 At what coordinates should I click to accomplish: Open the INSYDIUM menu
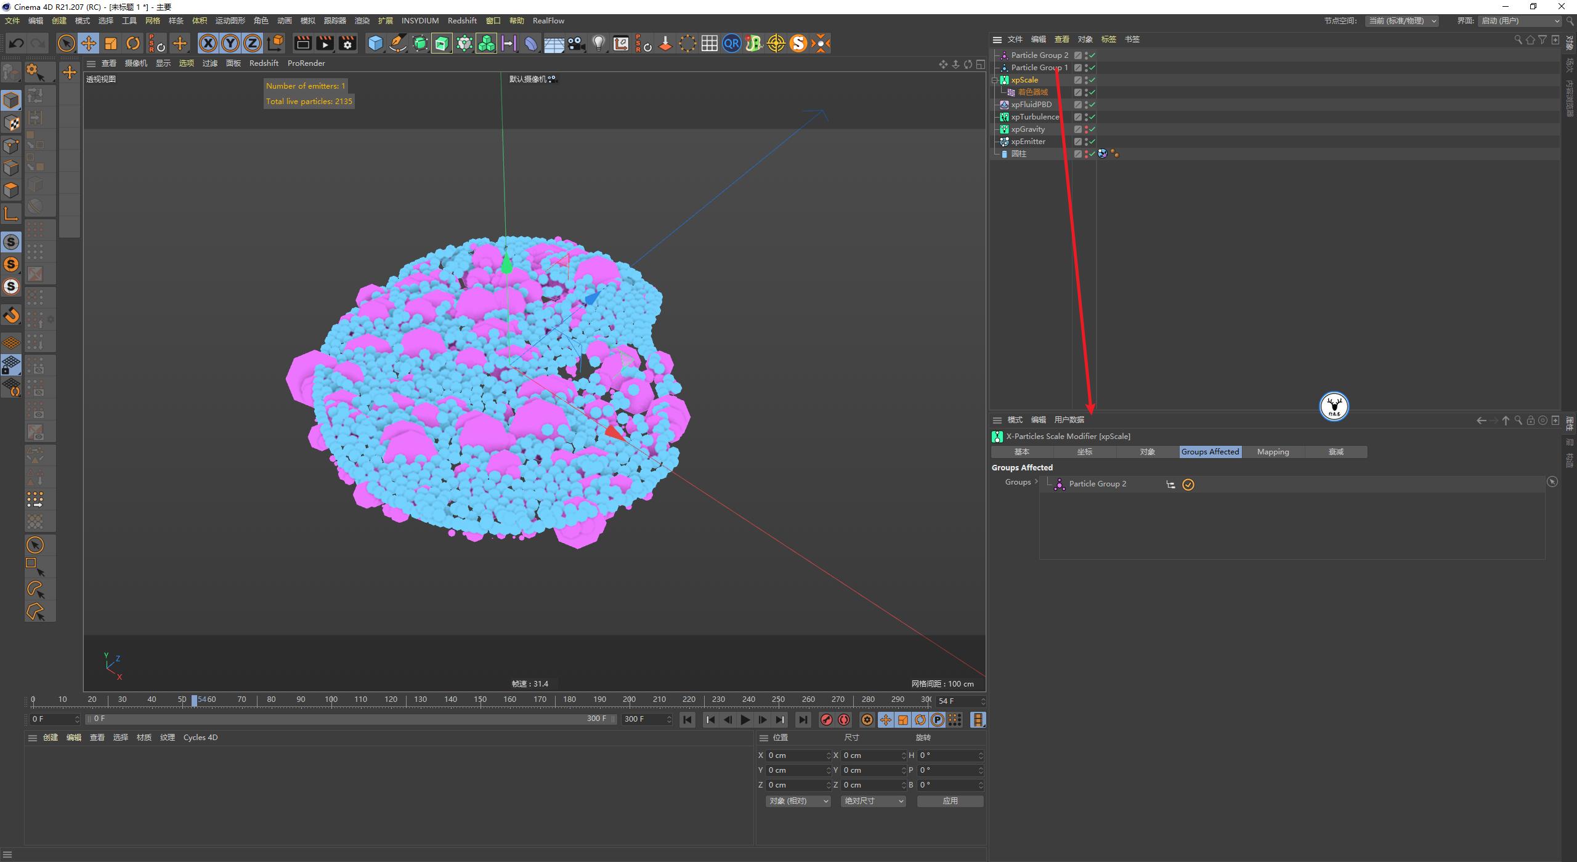click(420, 20)
